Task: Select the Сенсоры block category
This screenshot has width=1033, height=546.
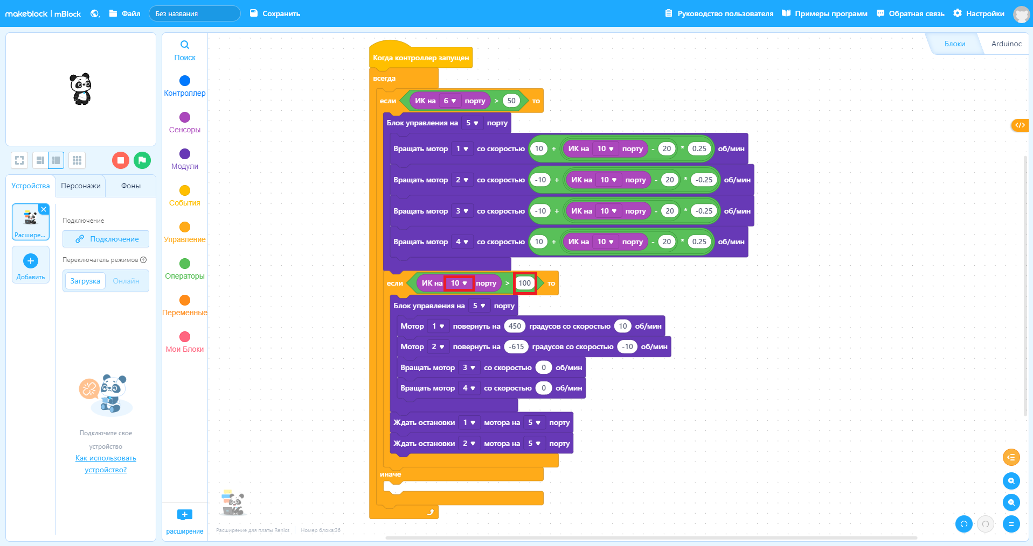Action: (x=185, y=123)
